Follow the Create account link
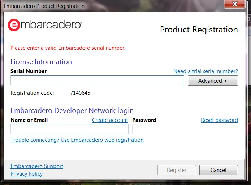 110,120
